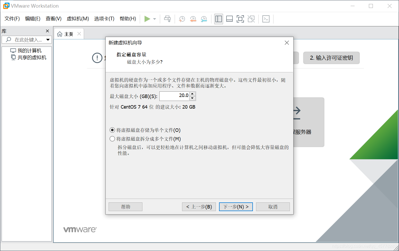Select 将虚拟磁盘拆分成多个文件 option

145,139
